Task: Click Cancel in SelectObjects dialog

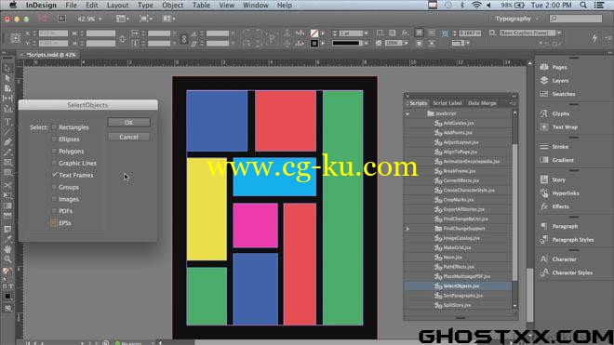Action: [128, 137]
